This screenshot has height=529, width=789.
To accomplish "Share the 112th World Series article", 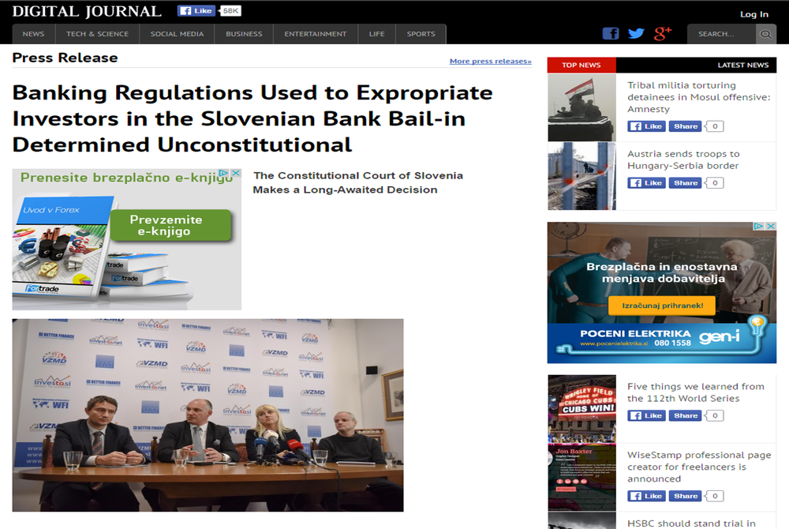I will (x=685, y=415).
